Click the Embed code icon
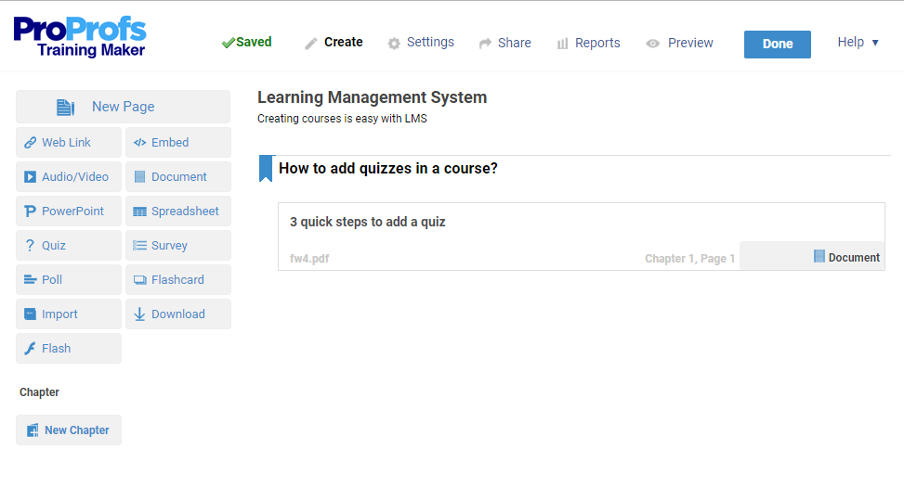 [x=140, y=143]
